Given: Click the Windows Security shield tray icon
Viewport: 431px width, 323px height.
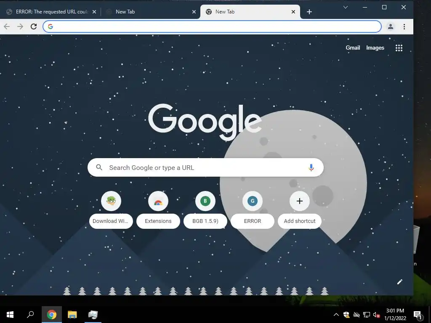Looking at the screenshot, I should coord(346,315).
